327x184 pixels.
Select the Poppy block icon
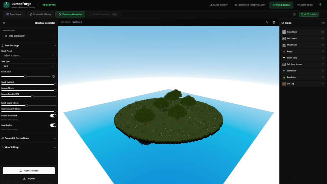(x=284, y=52)
